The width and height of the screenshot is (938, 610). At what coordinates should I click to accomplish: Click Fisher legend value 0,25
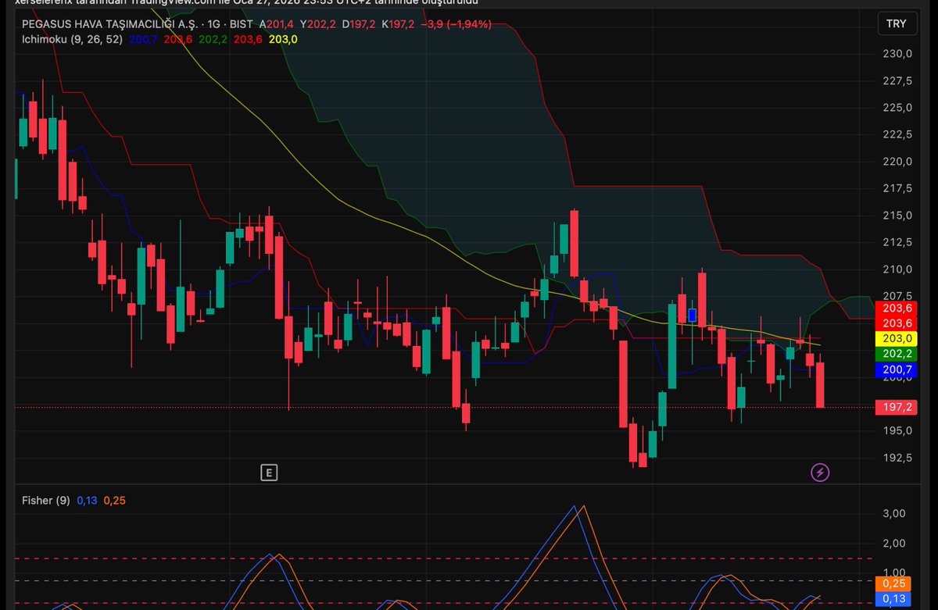pyautogui.click(x=114, y=500)
